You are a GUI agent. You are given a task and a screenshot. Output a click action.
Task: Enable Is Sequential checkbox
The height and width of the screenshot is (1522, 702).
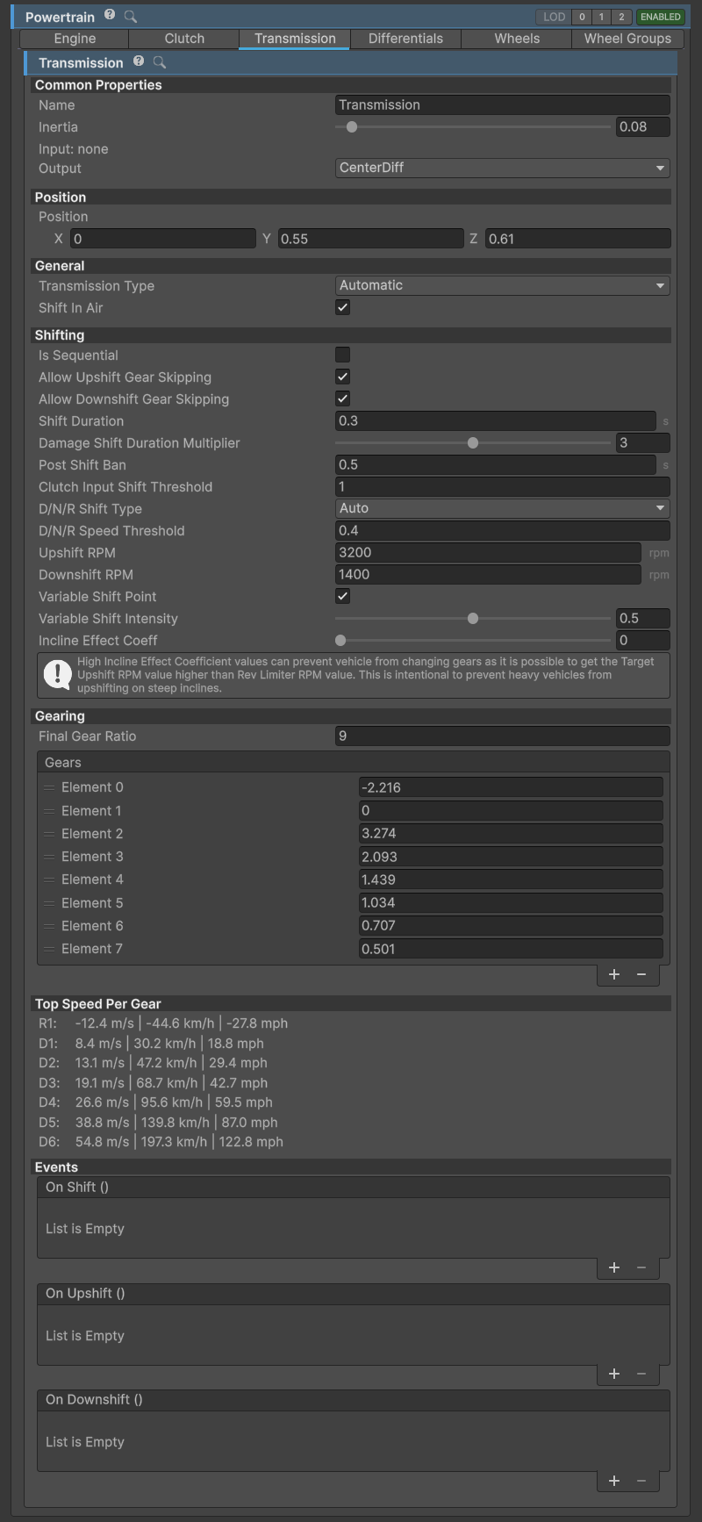[342, 355]
